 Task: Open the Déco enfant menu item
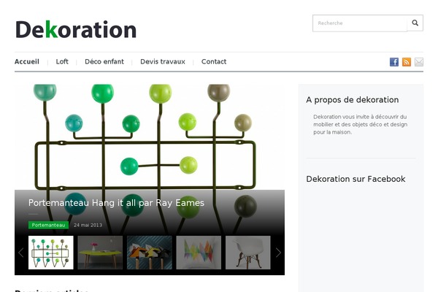pos(104,61)
